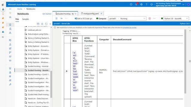Open the notifications bell icon
This screenshot has width=191, height=107.
point(136,4)
